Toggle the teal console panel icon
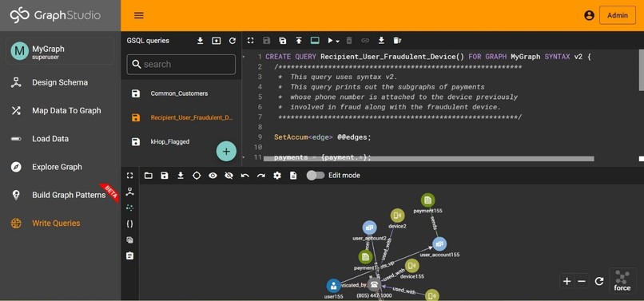Viewport: 644px width, 301px height. pyautogui.click(x=315, y=40)
